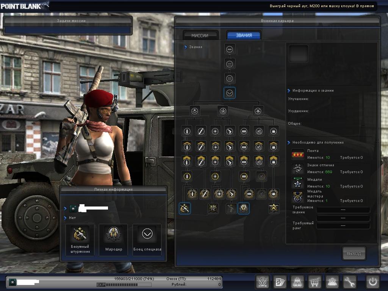The width and height of the screenshot is (388, 291).
Task: Select the star-in-circle branch rank
Action: pyautogui.click(x=195, y=111)
